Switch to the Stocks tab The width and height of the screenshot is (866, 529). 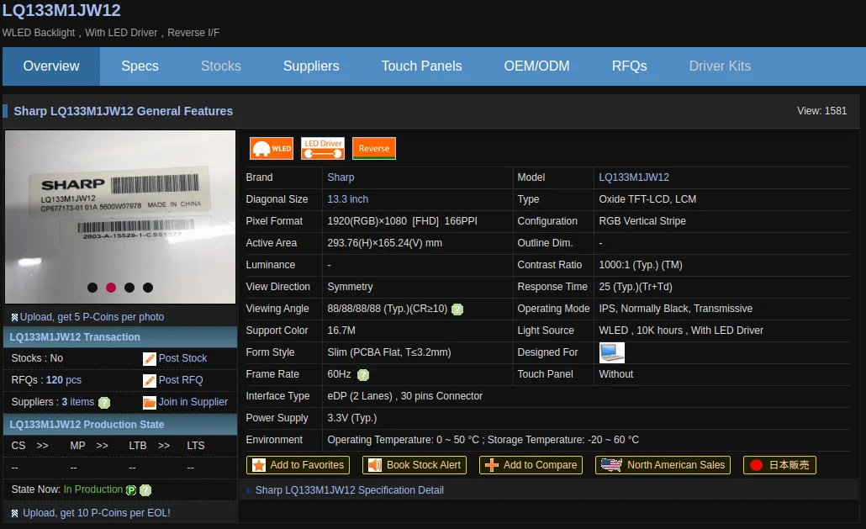(221, 66)
